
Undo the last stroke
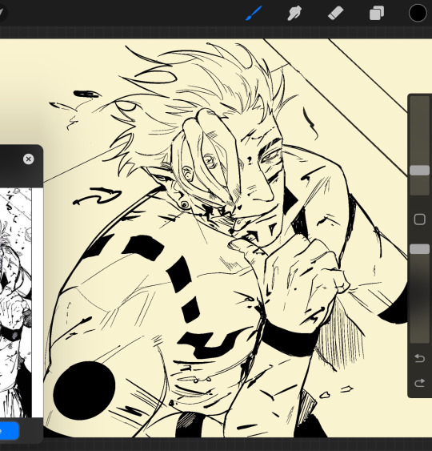pos(420,358)
